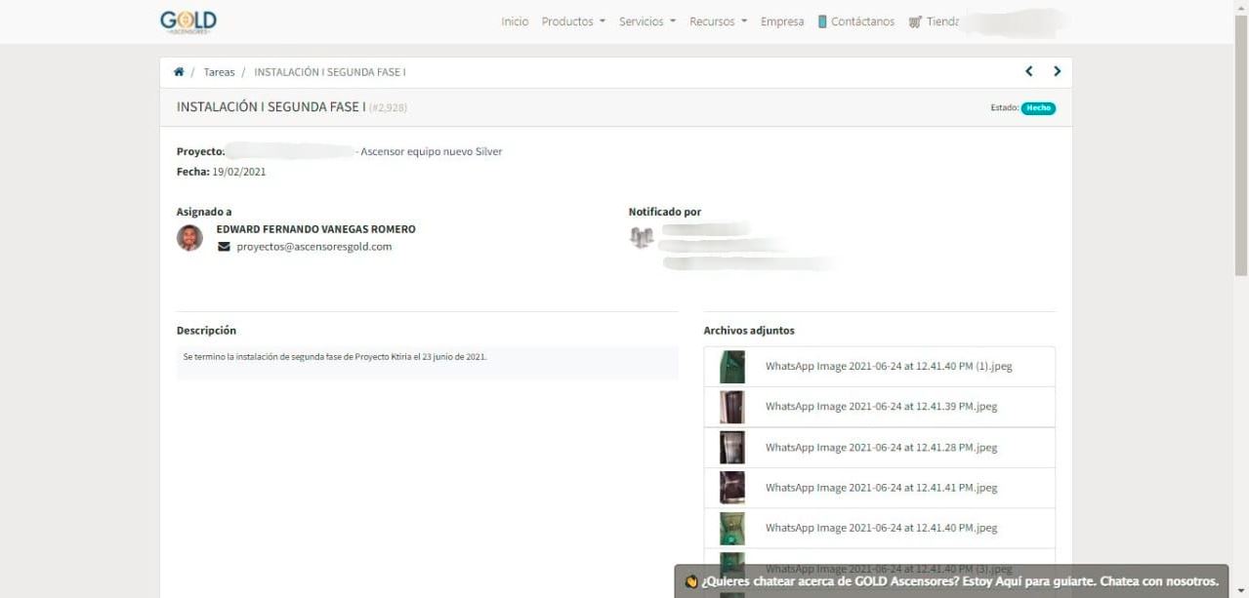Screen dimensions: 1249x598
Task: Open thumbnail of 12.41.40 PM (1).jpeg
Action: coord(732,367)
